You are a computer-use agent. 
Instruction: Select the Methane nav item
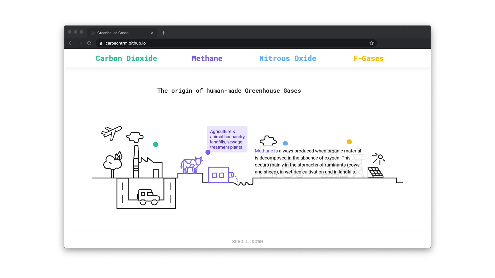(207, 58)
